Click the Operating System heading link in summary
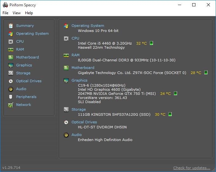 click(88, 26)
